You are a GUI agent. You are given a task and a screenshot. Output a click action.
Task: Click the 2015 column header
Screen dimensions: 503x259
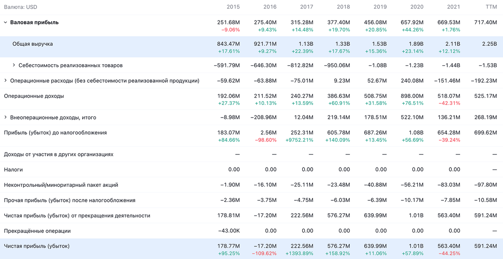[233, 7]
